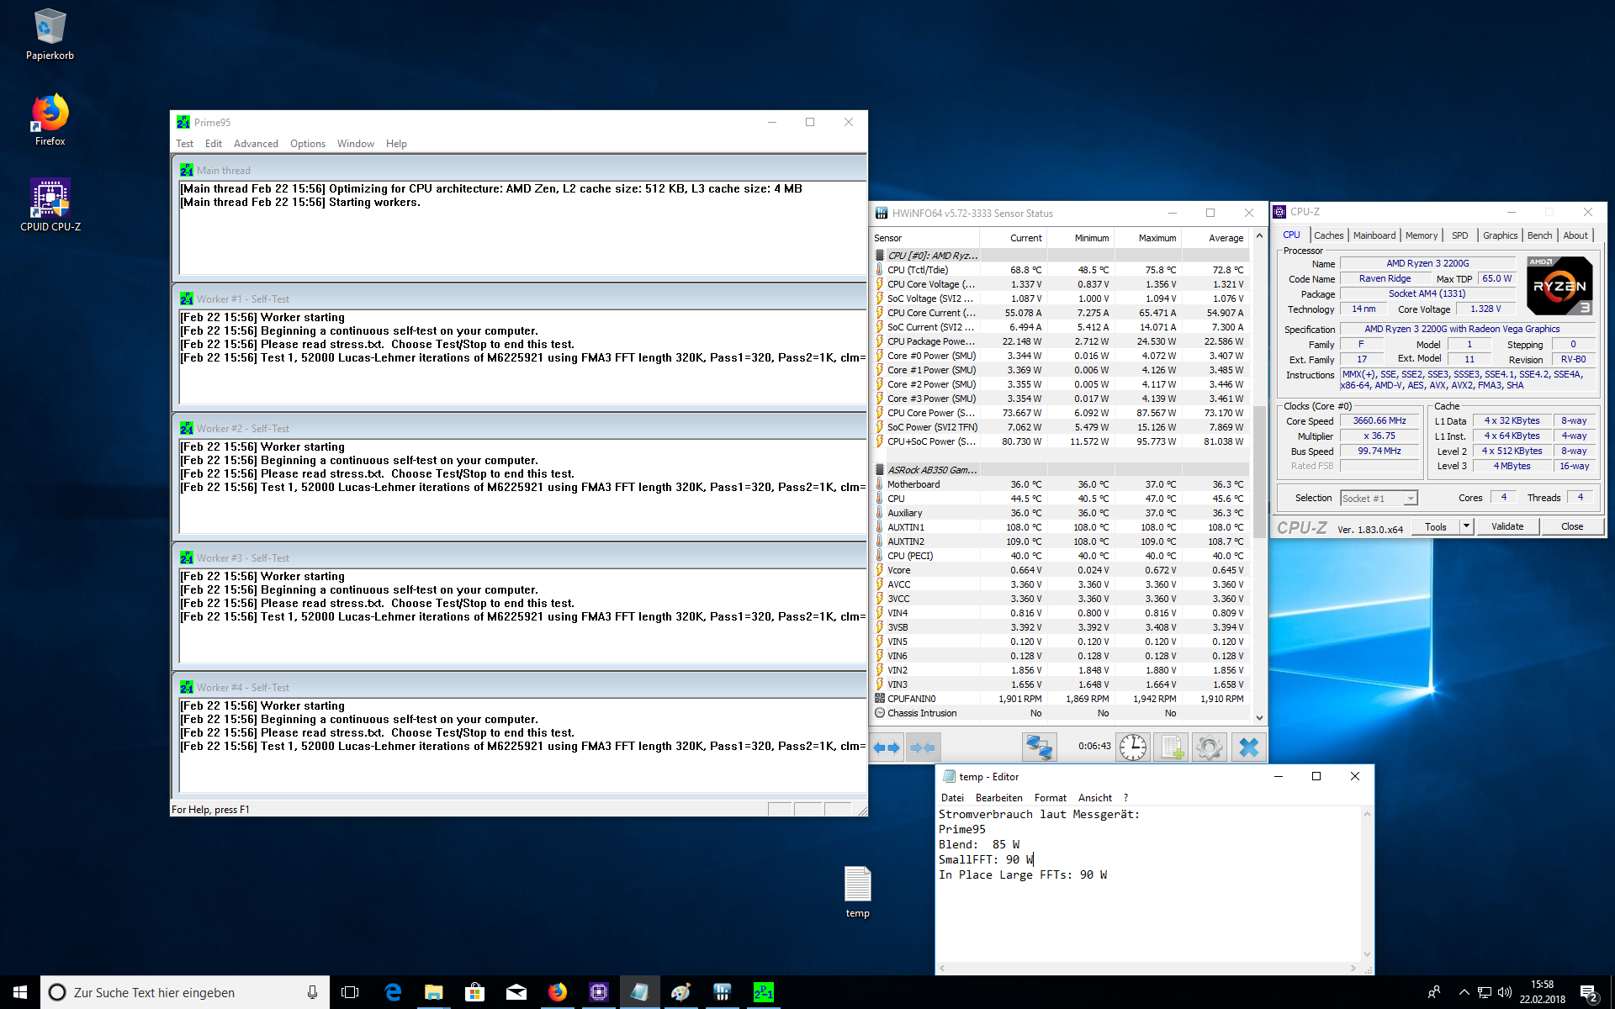Switch to CPU-Z Memory tab
The image size is (1615, 1009).
click(1421, 235)
